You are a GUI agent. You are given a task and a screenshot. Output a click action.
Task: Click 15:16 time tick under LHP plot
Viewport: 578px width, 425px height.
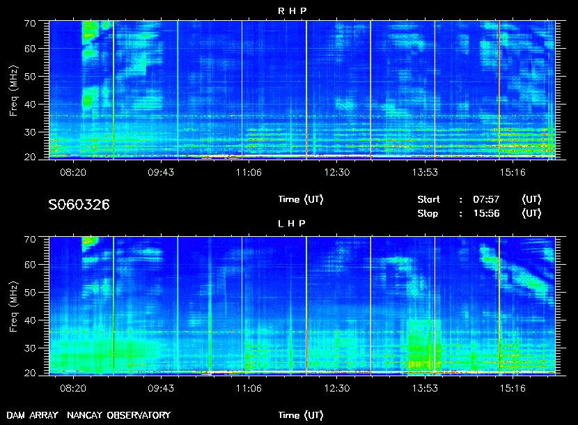[513, 388]
